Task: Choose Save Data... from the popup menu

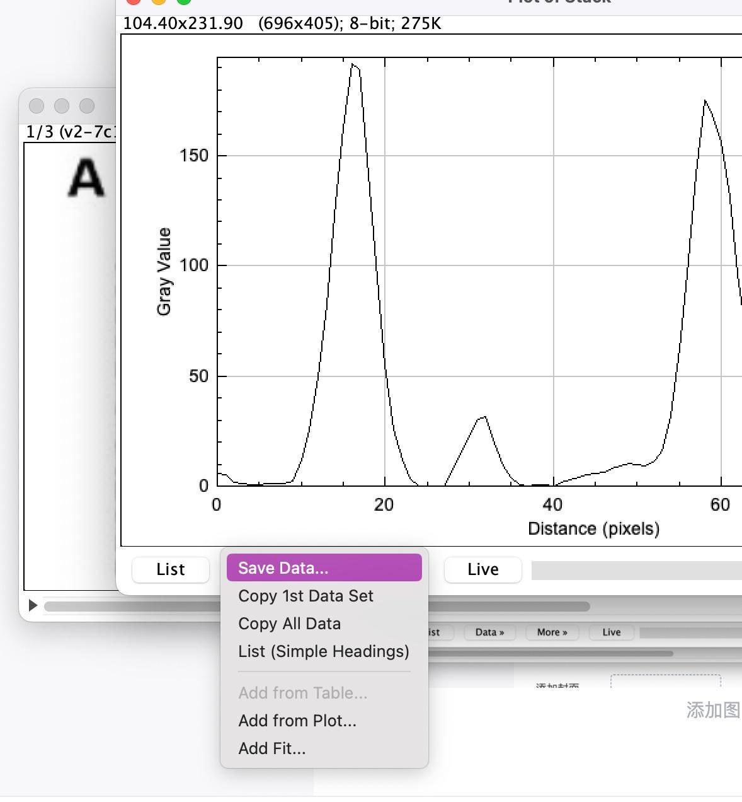Action: 324,567
